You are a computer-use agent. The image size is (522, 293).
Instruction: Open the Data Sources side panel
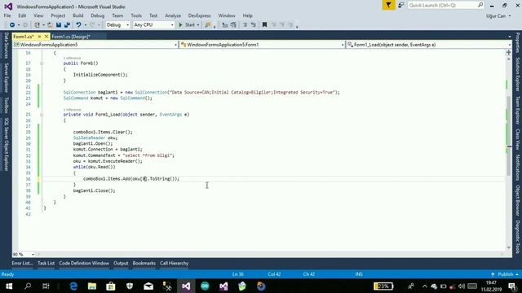6,46
